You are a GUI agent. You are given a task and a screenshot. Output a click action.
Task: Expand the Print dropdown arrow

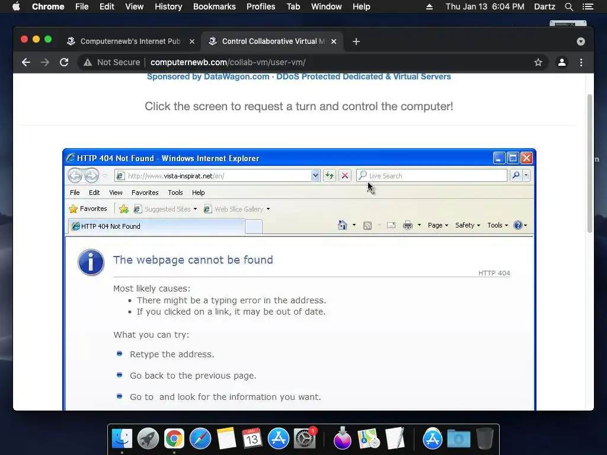point(419,225)
